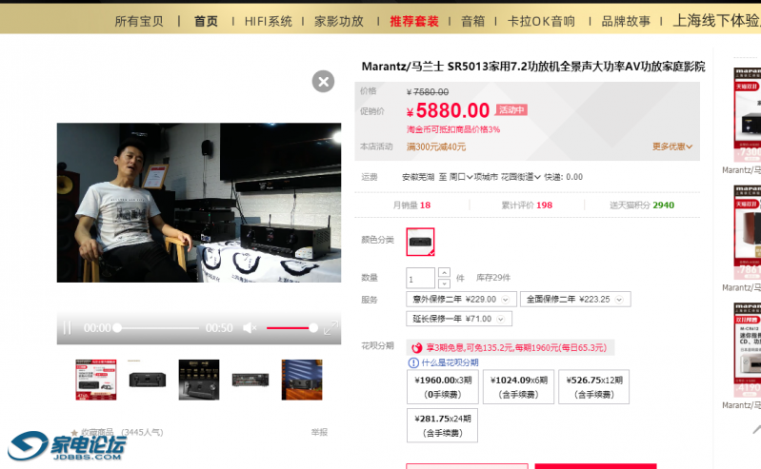Click 举报 report link
This screenshot has width=761, height=469.
point(319,432)
